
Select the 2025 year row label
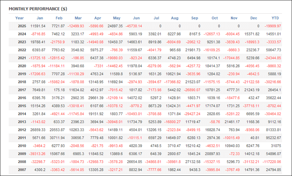[22, 26]
